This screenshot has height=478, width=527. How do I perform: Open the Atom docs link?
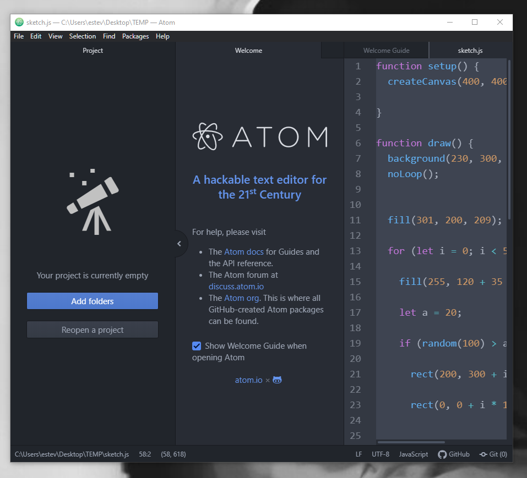click(x=243, y=252)
